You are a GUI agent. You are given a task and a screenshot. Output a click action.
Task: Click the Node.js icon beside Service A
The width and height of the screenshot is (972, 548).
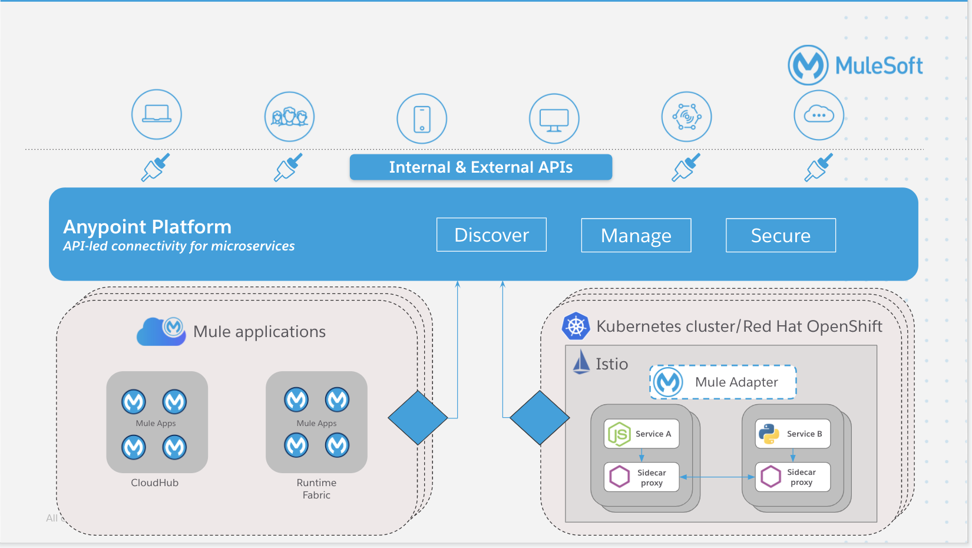pos(620,434)
